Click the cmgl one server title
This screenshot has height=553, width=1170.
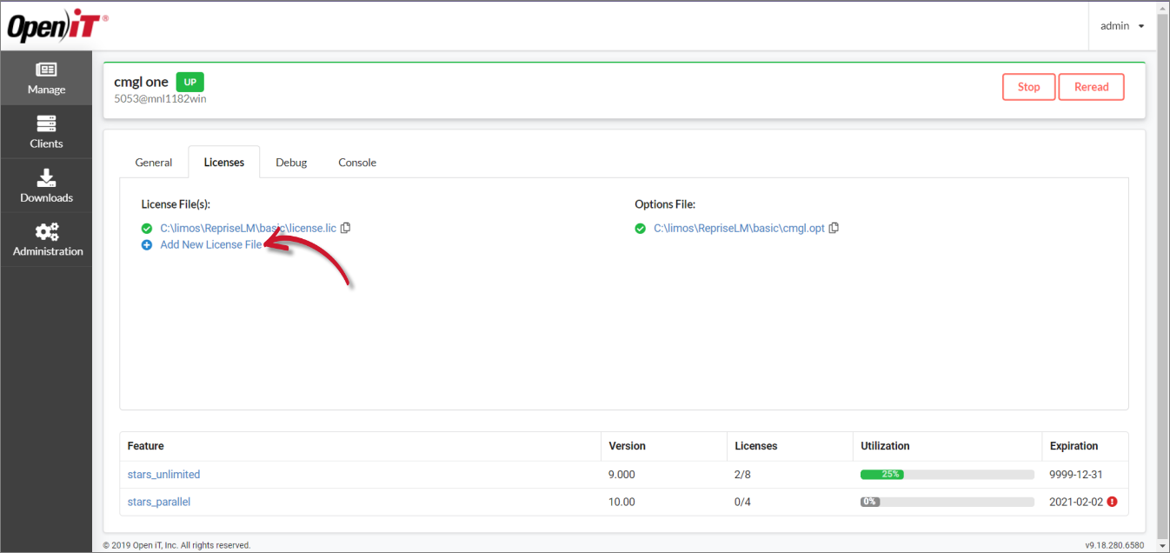point(141,82)
